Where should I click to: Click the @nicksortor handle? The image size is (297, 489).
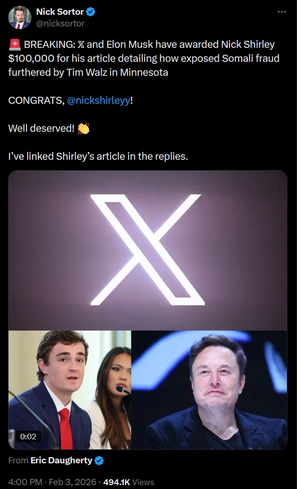60,23
